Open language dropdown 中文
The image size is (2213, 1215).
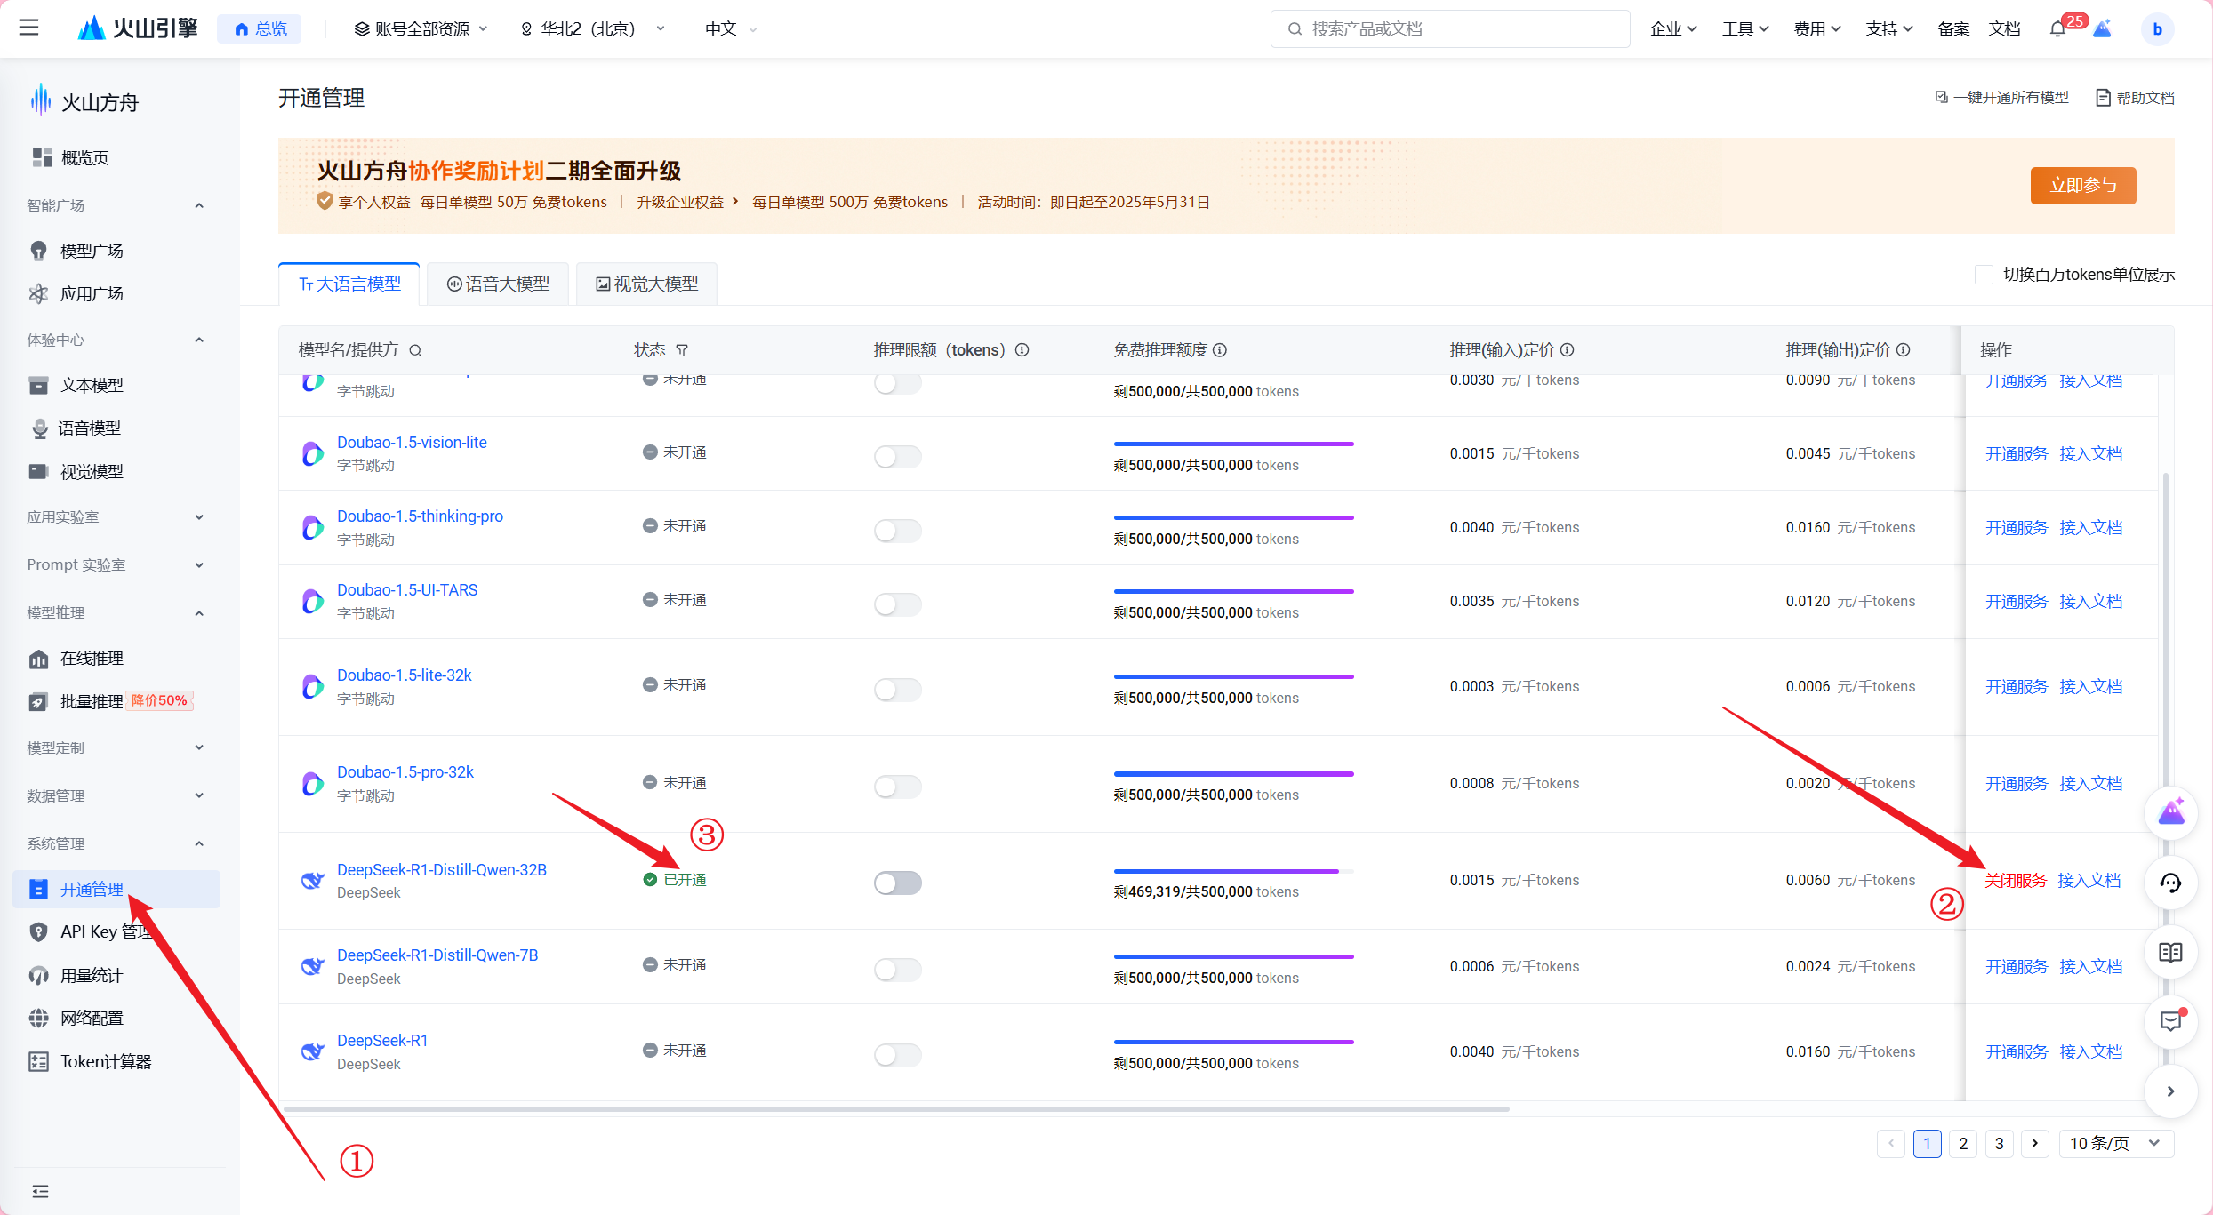coord(731,28)
